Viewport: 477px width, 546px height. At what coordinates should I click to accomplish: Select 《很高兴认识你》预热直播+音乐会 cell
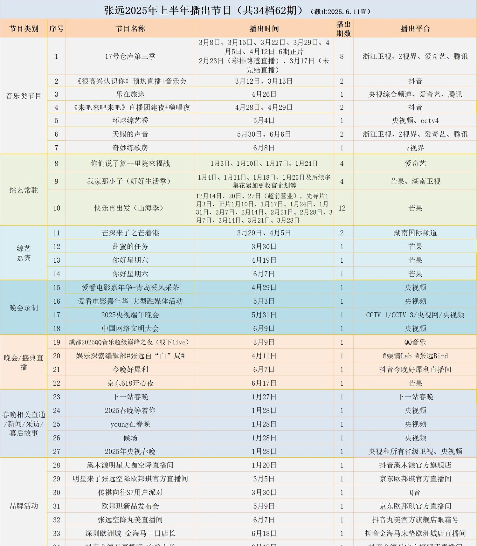click(x=130, y=81)
